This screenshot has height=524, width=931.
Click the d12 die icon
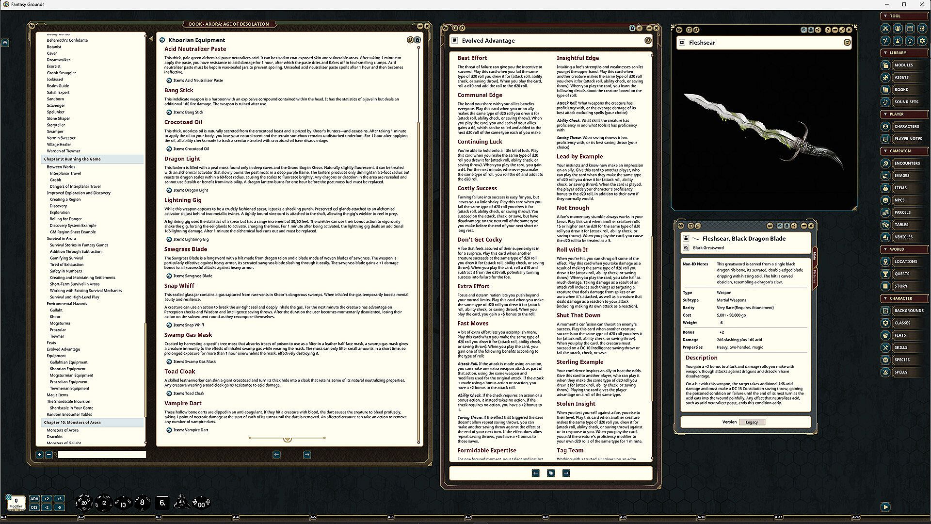[103, 503]
